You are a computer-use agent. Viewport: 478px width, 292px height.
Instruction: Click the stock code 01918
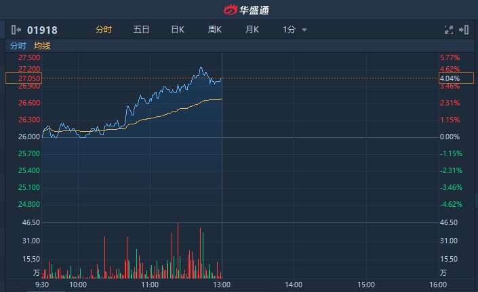pos(42,30)
